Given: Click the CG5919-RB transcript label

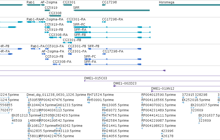Looking at the screenshot, I should pos(54,30).
